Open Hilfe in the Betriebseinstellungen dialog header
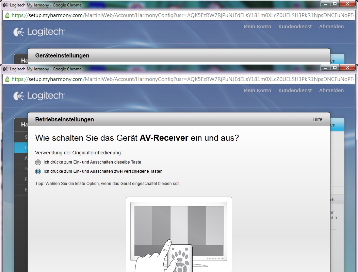The height and width of the screenshot is (272, 358). (317, 119)
